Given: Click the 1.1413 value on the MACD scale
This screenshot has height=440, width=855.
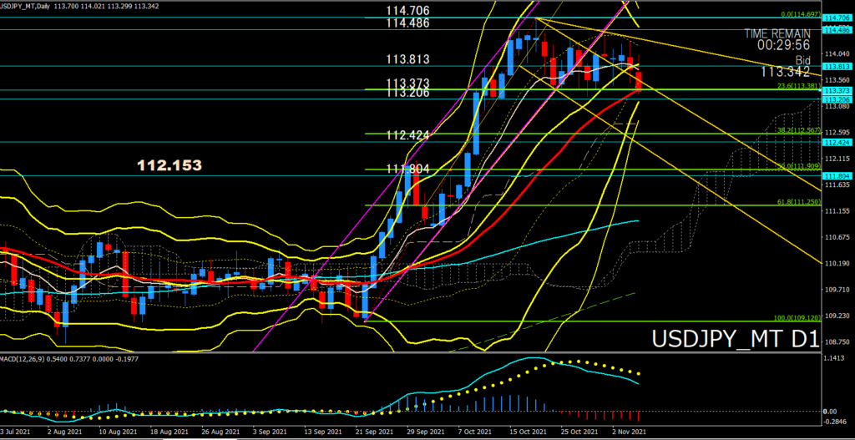Looking at the screenshot, I should tap(836, 358).
